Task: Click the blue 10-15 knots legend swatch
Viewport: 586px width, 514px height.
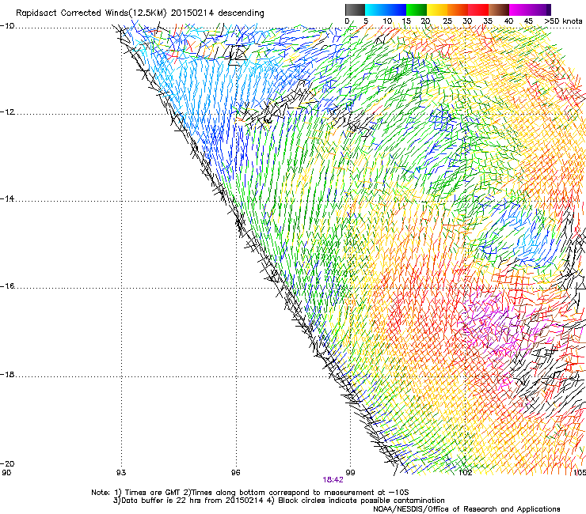Action: point(396,9)
